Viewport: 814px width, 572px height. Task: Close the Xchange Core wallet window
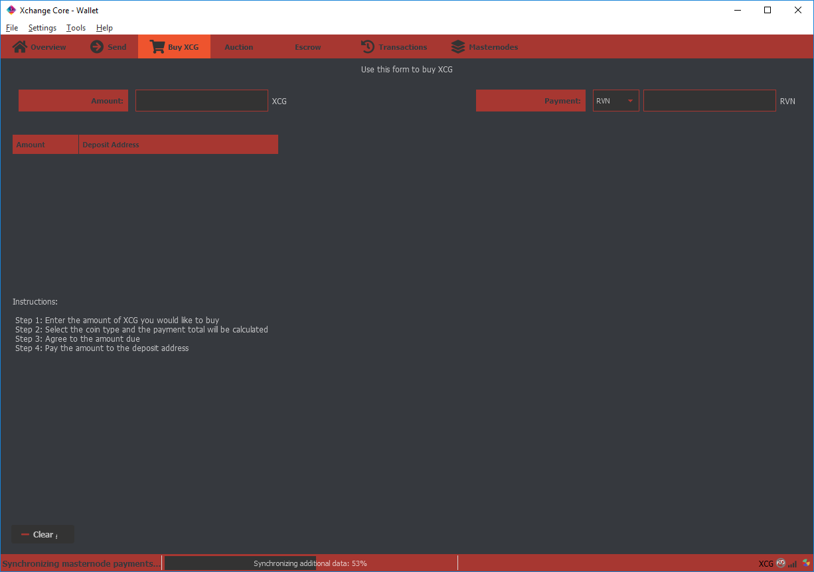coord(798,10)
